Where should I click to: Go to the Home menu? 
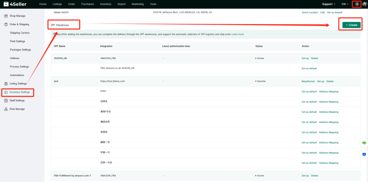click(43, 4)
